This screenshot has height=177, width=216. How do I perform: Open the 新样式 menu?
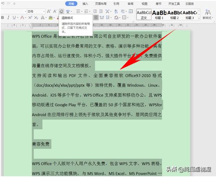tap(208, 14)
